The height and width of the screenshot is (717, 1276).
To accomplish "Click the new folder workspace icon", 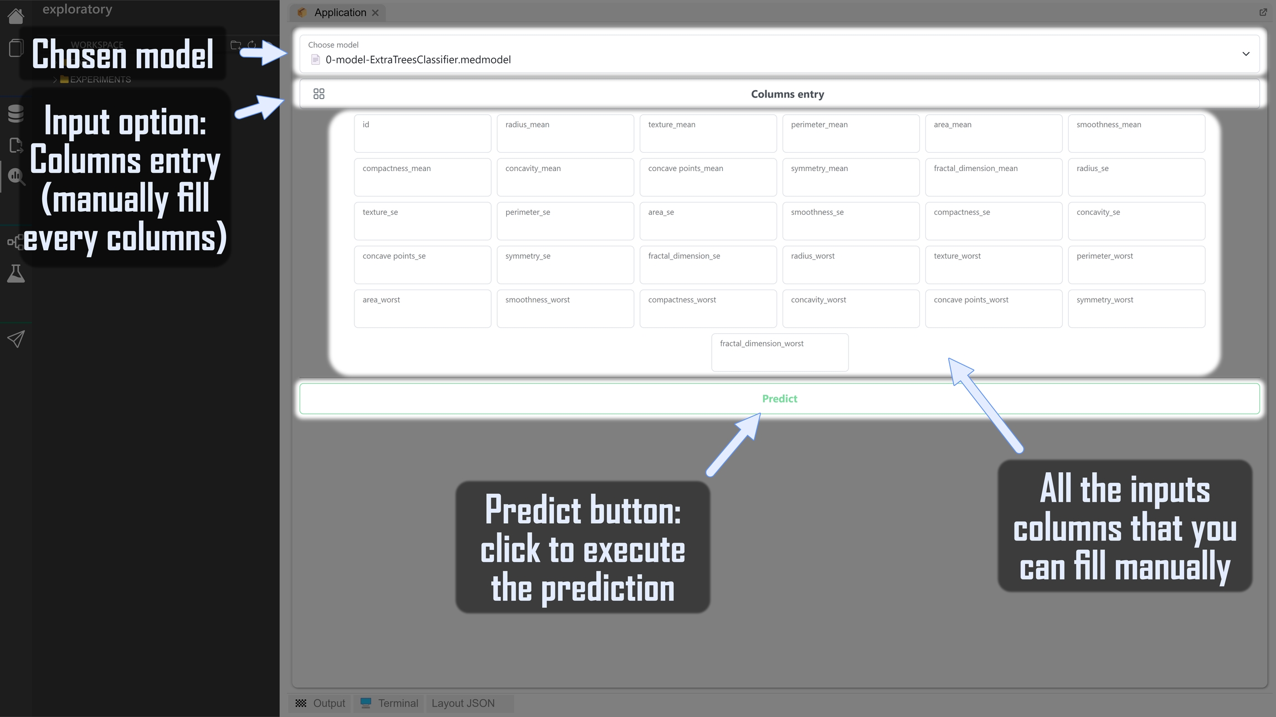I will (235, 45).
